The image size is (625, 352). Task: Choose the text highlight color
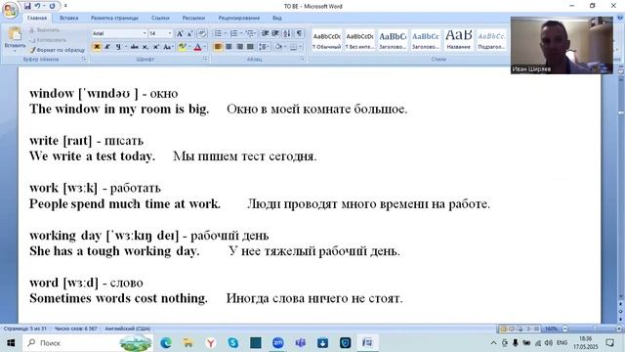(x=183, y=47)
